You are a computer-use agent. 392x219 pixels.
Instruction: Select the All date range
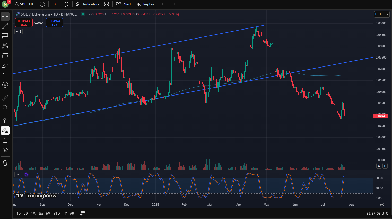[x=72, y=213]
